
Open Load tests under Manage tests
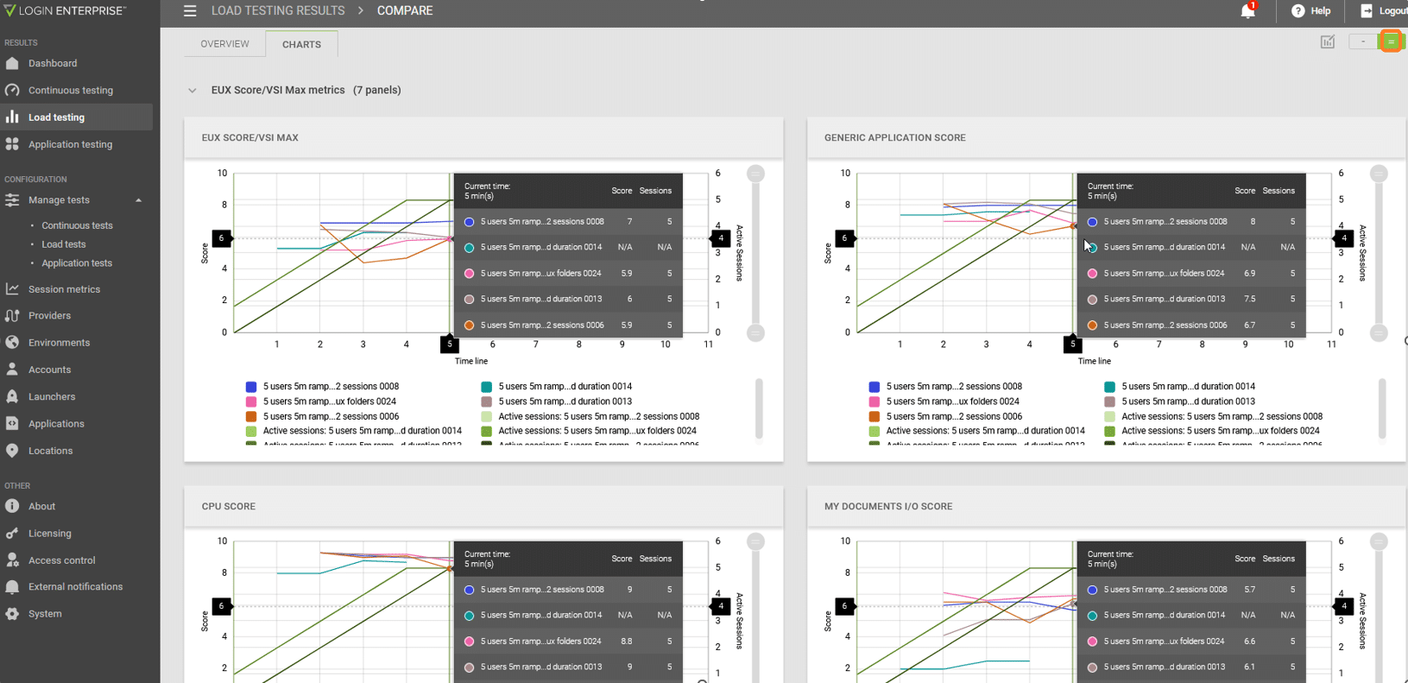pyautogui.click(x=64, y=244)
